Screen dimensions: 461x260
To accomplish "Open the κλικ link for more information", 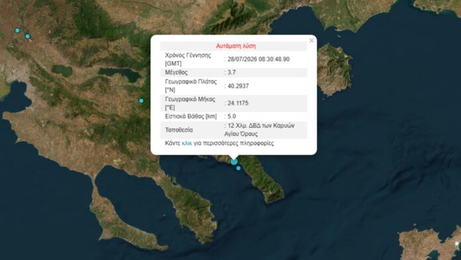I will 187,143.
